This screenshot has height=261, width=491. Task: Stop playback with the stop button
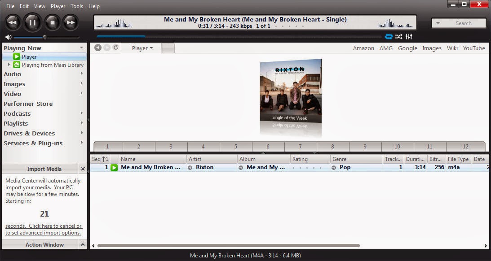[52, 22]
